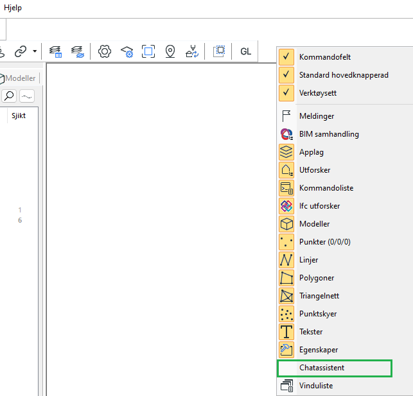
Task: Toggle Standard hovedknapperad checkmark
Action: (286, 75)
